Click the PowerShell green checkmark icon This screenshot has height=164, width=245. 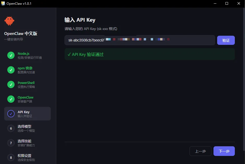pos(11,84)
